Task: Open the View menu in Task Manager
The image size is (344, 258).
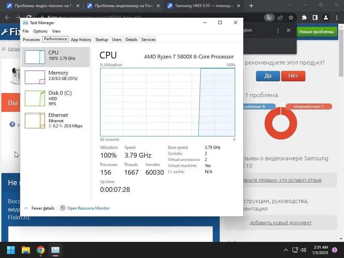Action: point(56,31)
